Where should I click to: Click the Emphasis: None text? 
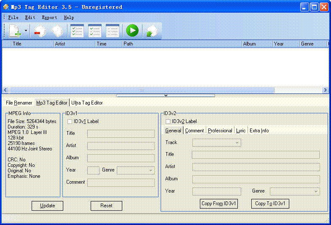[24, 176]
